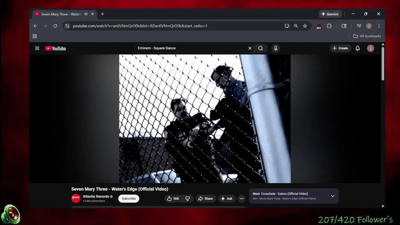Open Atlantic Records channel avatar
400x225 pixels.
coord(76,198)
